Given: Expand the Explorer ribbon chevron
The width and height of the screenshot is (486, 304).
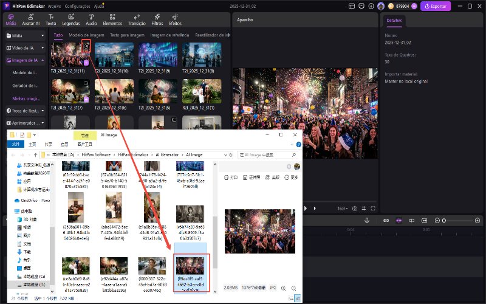Looking at the screenshot, I should tap(292, 144).
